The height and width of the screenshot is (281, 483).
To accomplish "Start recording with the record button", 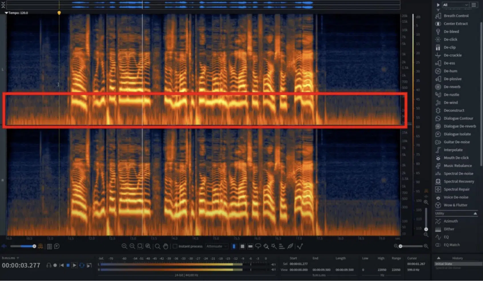I will [55, 265].
